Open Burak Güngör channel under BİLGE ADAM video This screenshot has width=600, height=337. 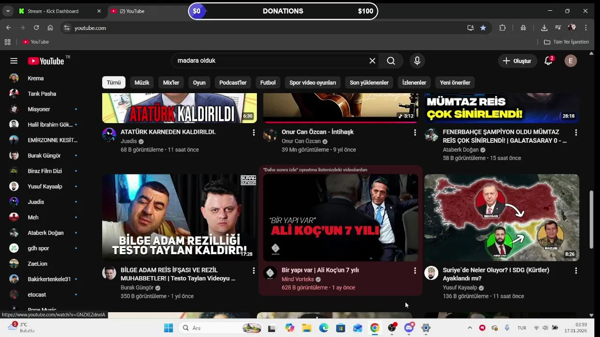pos(137,288)
